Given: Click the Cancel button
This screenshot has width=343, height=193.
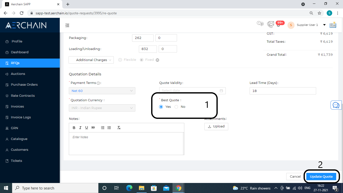Looking at the screenshot, I should point(295,176).
